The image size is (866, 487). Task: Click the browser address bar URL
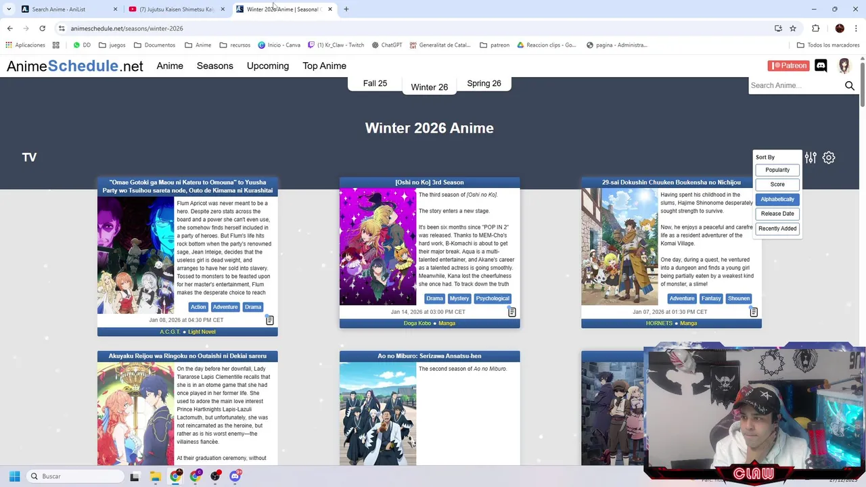[x=127, y=28]
